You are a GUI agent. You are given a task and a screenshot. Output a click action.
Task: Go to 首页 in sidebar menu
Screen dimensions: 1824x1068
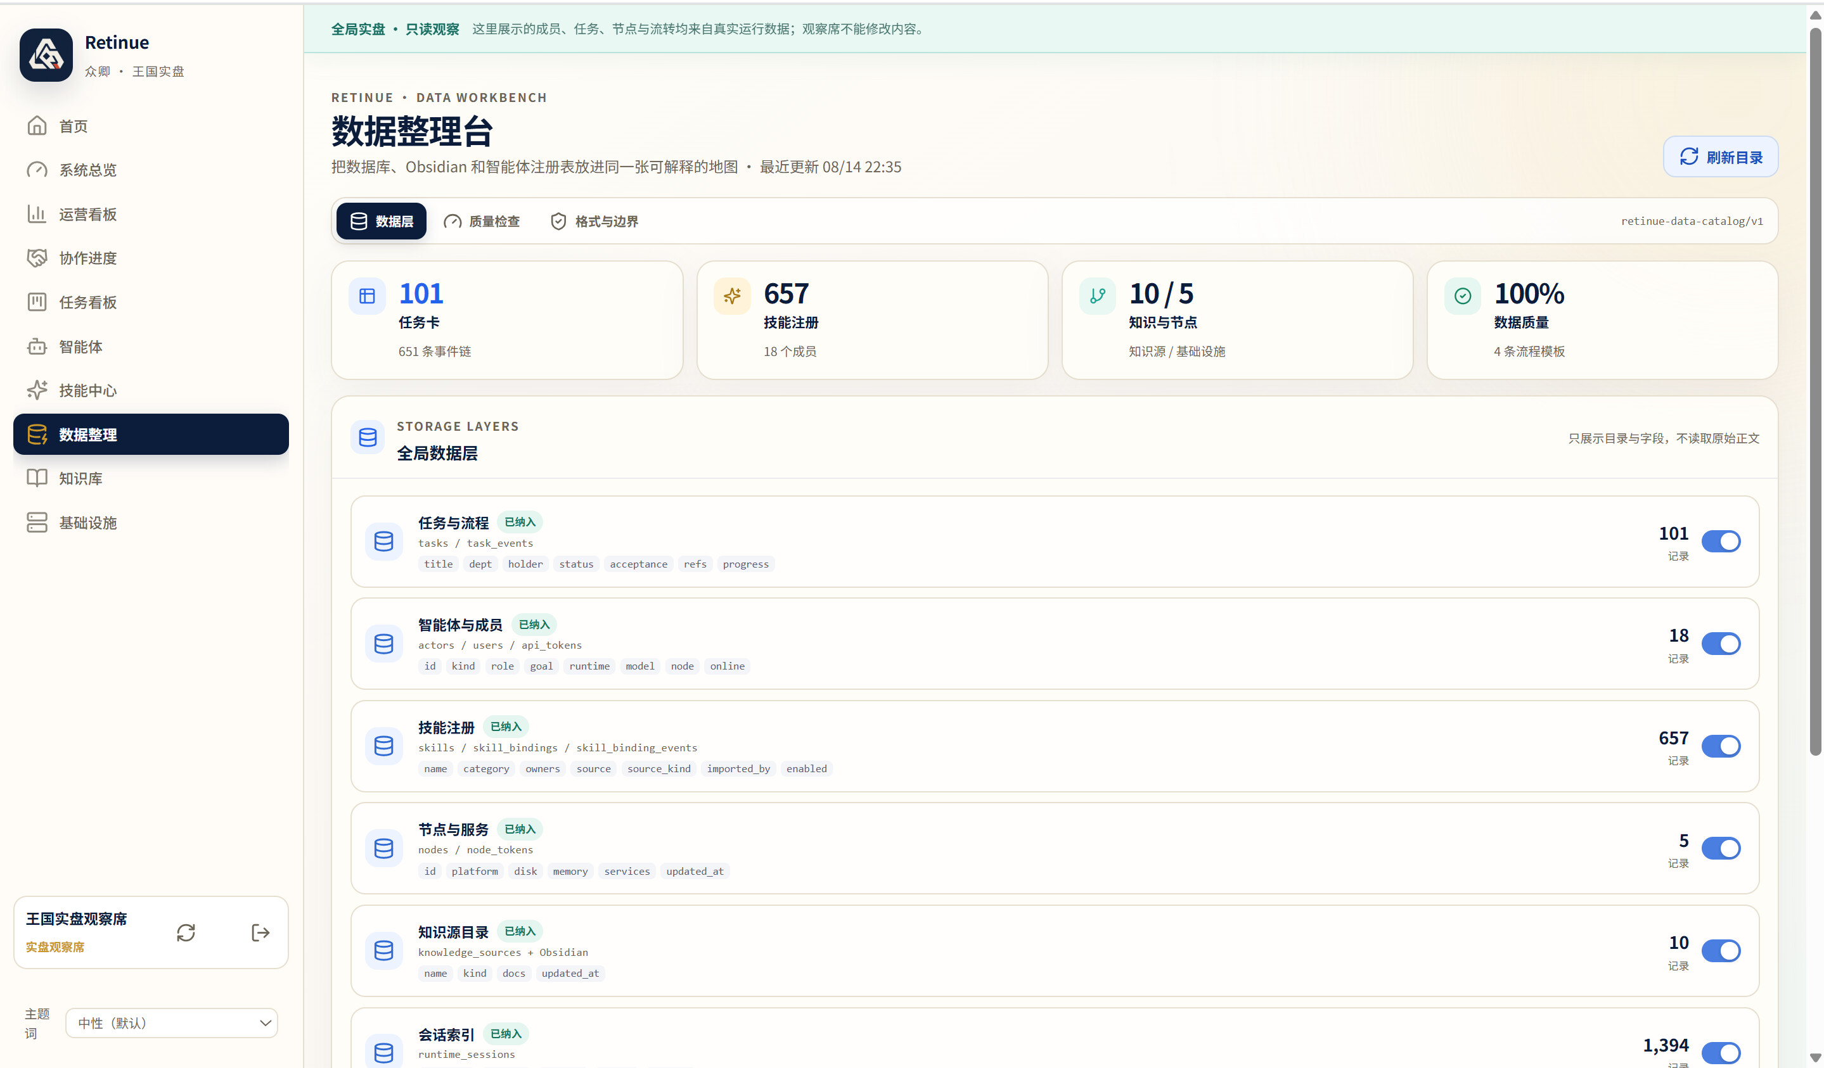coord(151,126)
